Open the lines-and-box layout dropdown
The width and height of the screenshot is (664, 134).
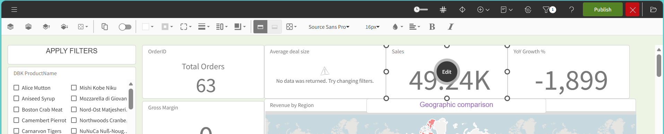[x=222, y=27]
